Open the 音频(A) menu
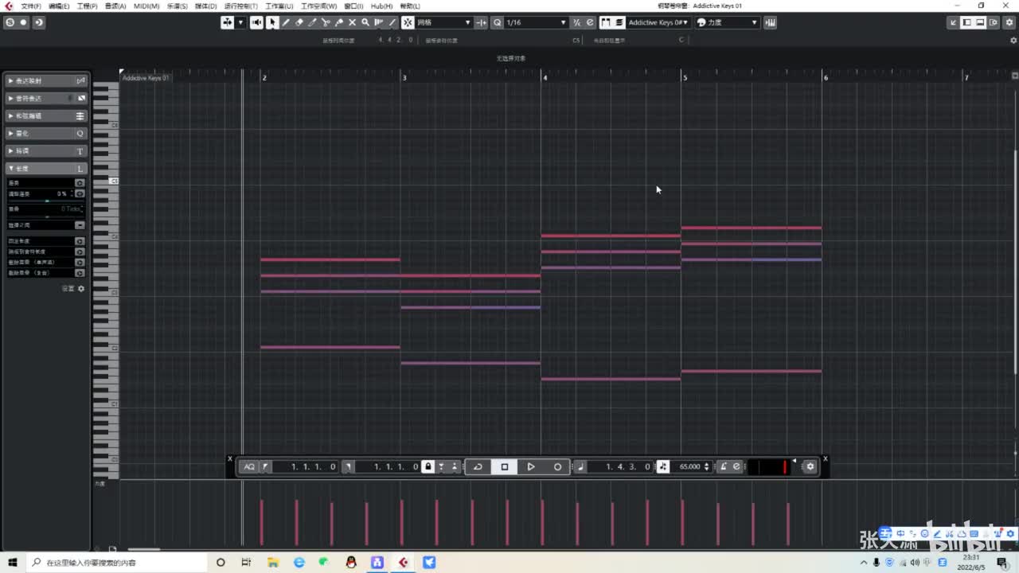1019x573 pixels. click(x=115, y=6)
